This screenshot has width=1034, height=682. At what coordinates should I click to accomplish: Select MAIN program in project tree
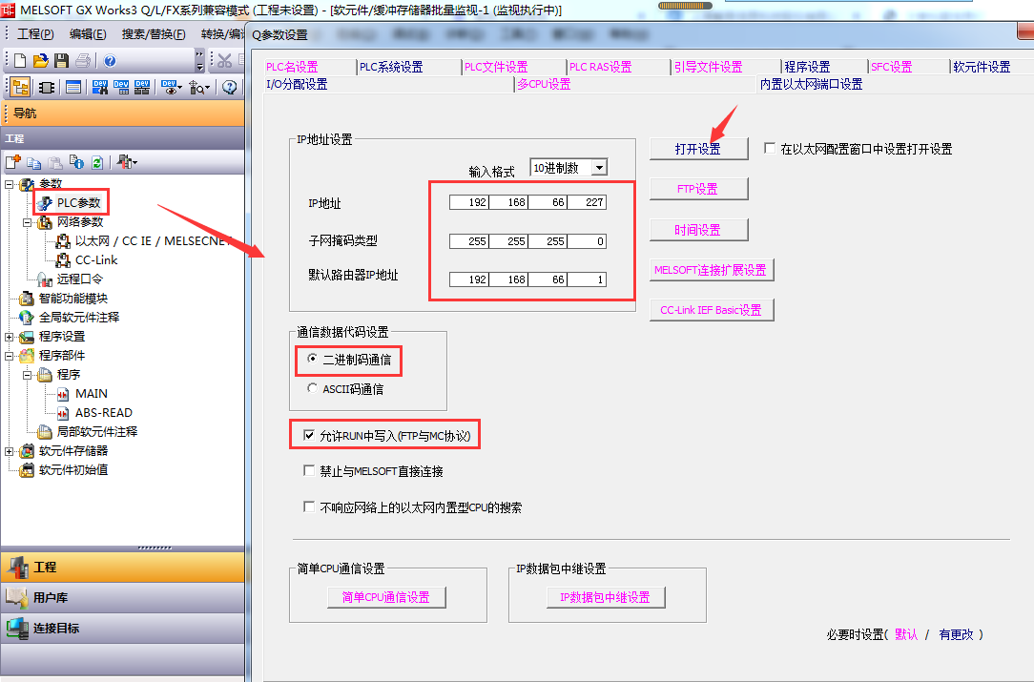pos(91,394)
